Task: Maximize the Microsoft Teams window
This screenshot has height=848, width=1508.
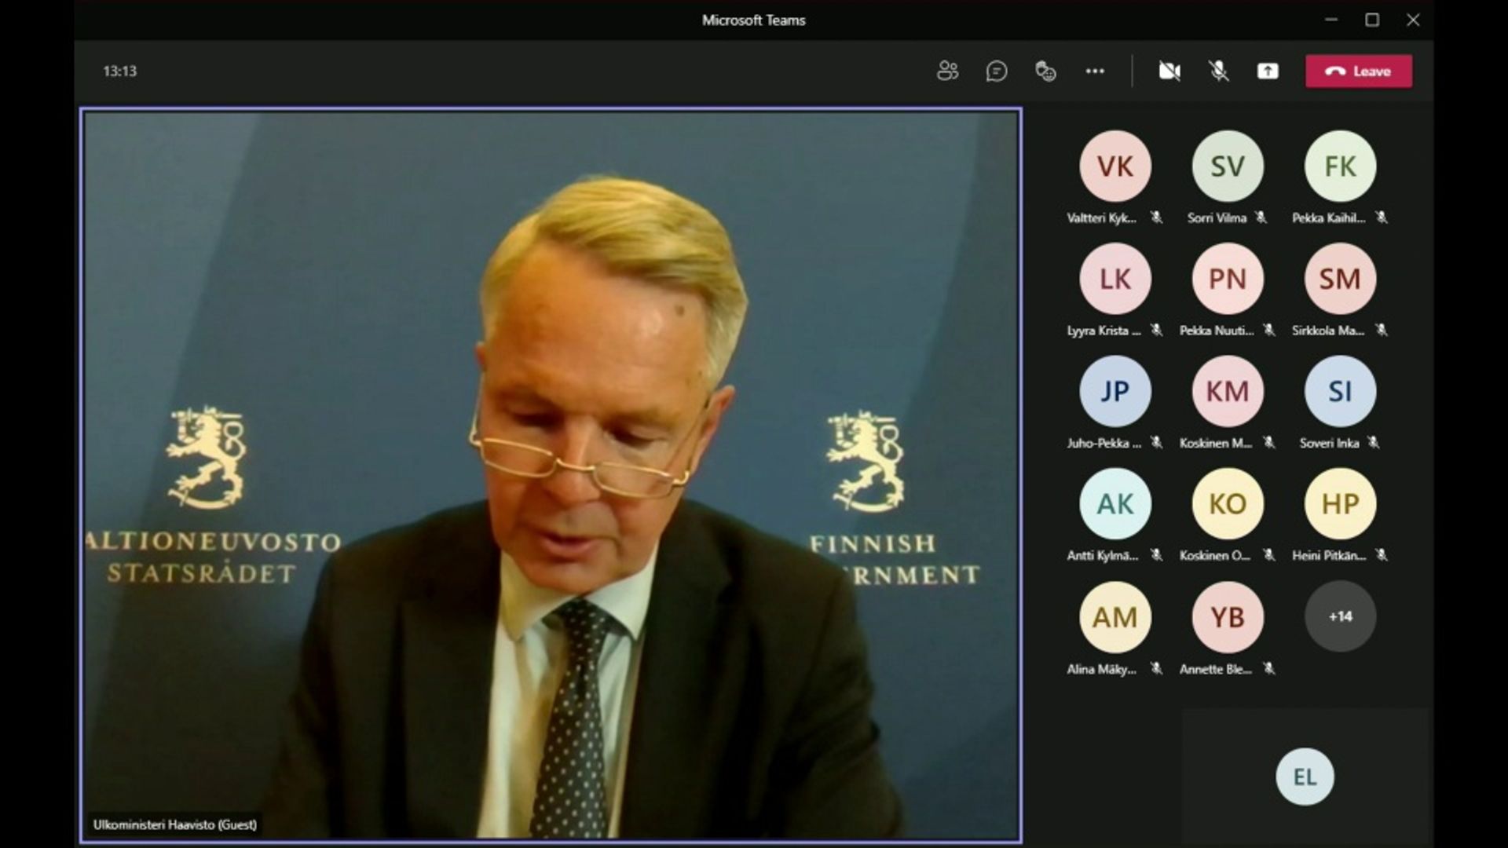Action: 1372,20
